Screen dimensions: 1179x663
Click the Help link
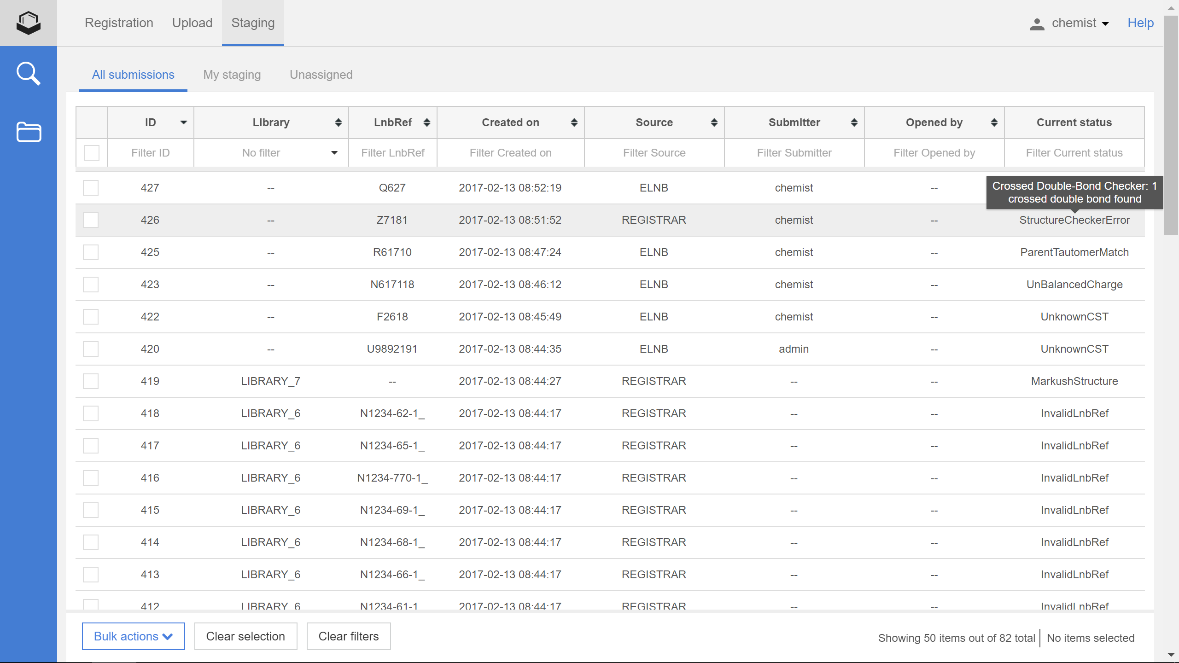[x=1140, y=23]
